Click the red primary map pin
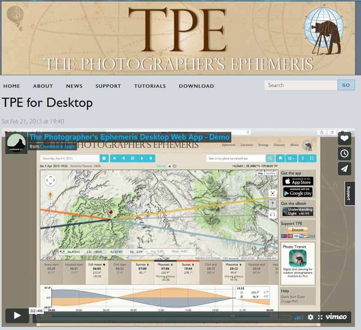 coord(111,214)
